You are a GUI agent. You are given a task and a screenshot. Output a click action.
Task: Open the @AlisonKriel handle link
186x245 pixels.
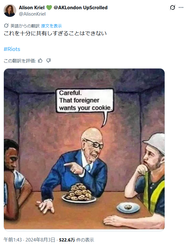[32, 14]
